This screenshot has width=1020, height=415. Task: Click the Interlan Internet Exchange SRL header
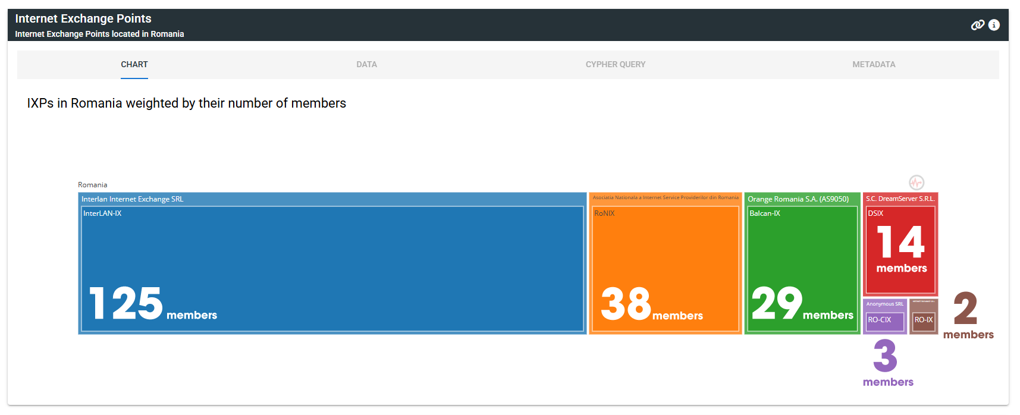(x=133, y=199)
